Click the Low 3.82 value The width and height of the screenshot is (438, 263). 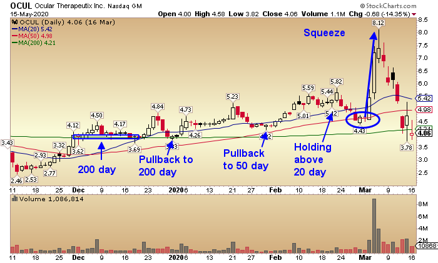pos(243,14)
